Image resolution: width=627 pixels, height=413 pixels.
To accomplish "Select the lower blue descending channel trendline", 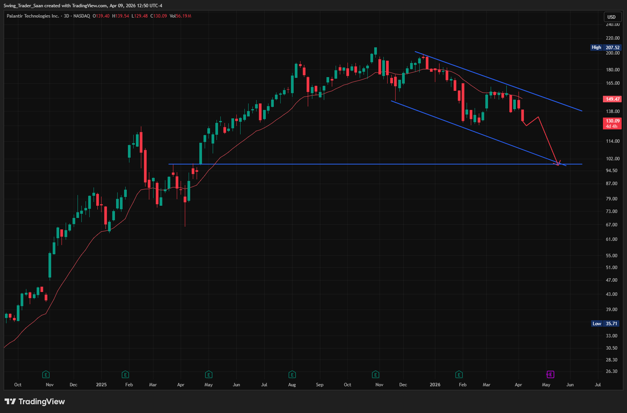I will coord(478,133).
